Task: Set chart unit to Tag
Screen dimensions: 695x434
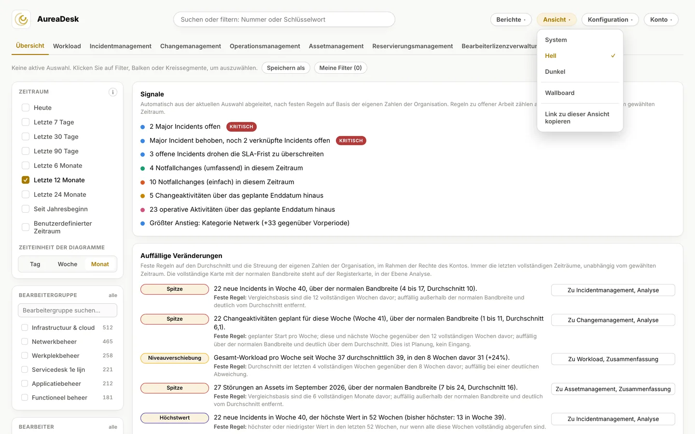Action: tap(35, 264)
